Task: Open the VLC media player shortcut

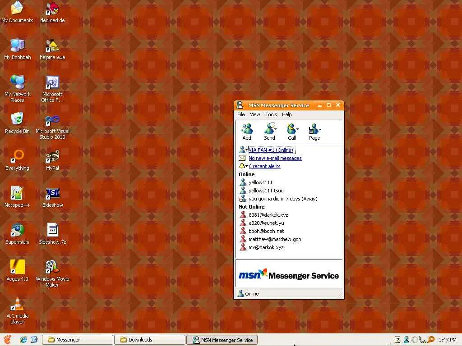Action: [x=17, y=310]
